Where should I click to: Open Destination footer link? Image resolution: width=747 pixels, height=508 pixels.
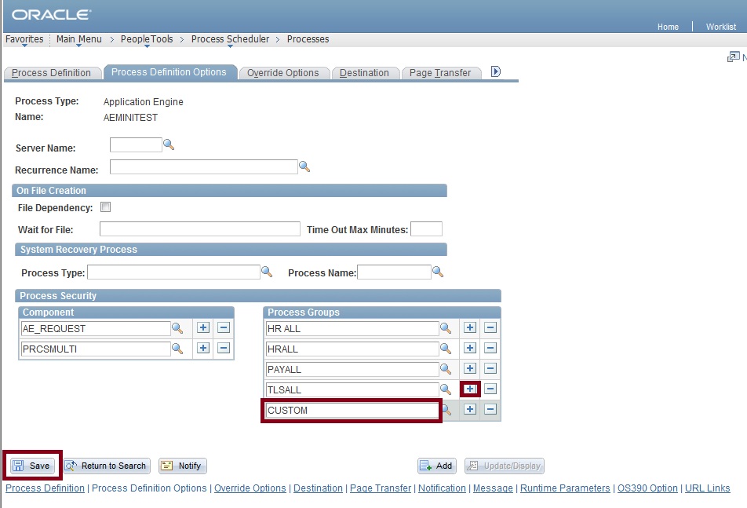click(318, 488)
